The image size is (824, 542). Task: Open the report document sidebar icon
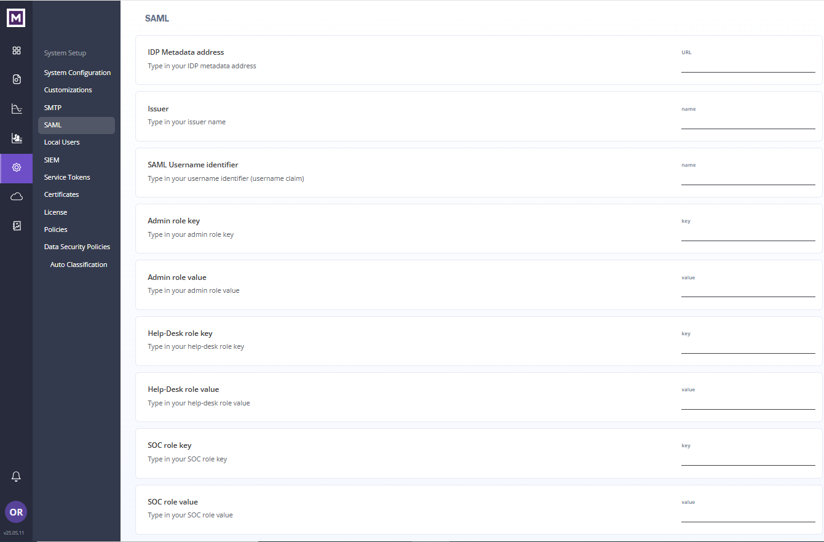coord(17,226)
